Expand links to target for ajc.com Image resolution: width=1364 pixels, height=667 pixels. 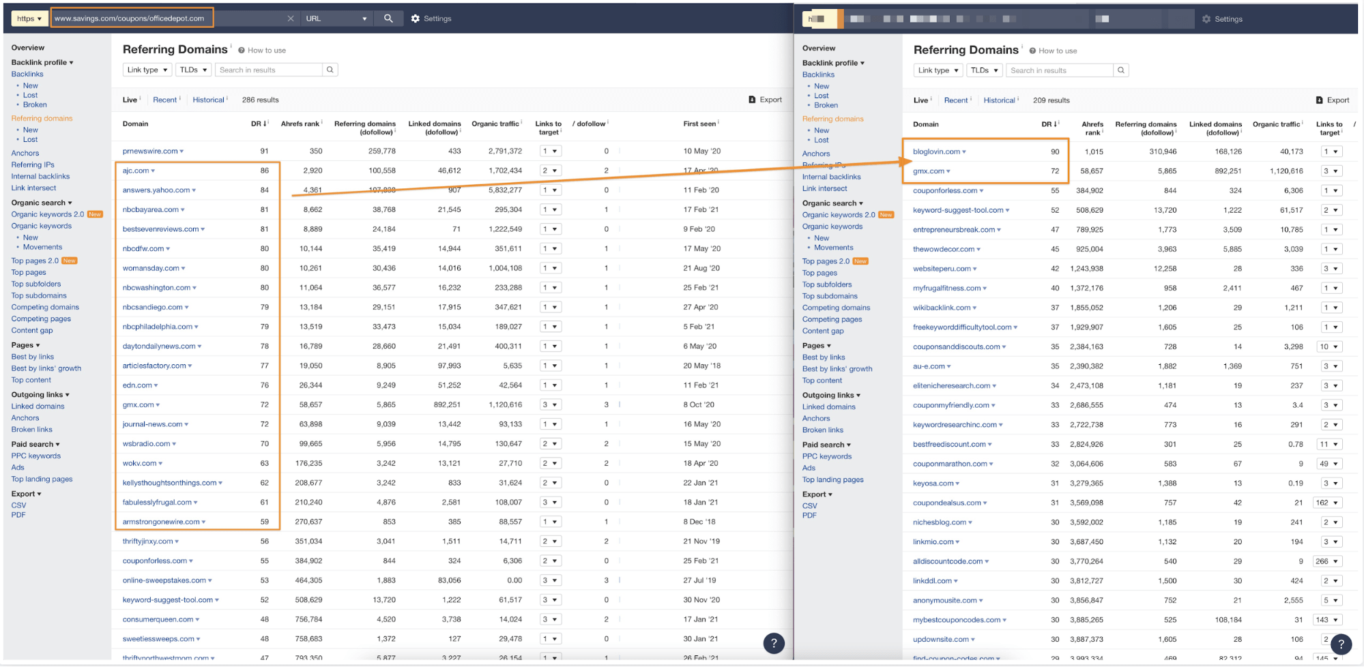pyautogui.click(x=550, y=171)
